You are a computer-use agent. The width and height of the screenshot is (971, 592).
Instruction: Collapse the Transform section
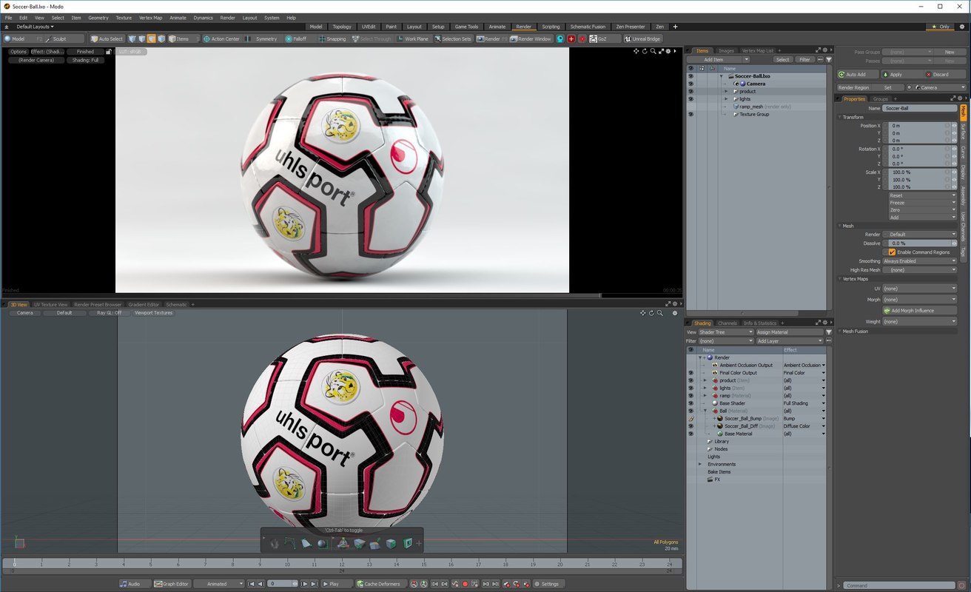point(840,117)
